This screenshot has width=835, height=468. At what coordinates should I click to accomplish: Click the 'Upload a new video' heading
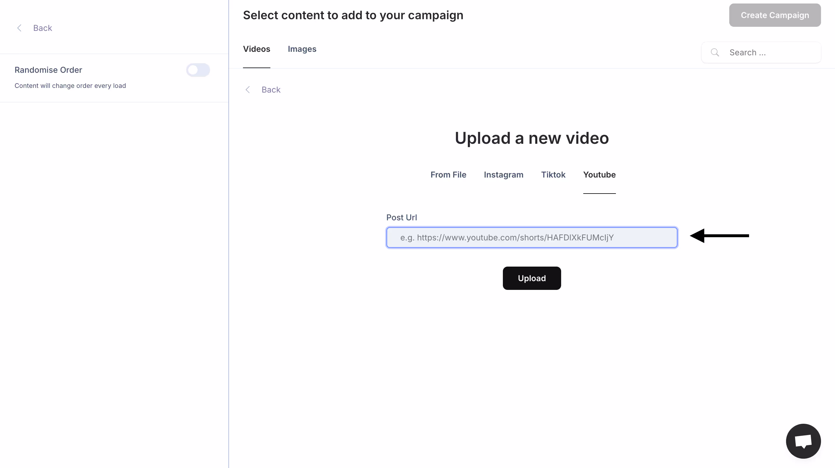pyautogui.click(x=532, y=138)
